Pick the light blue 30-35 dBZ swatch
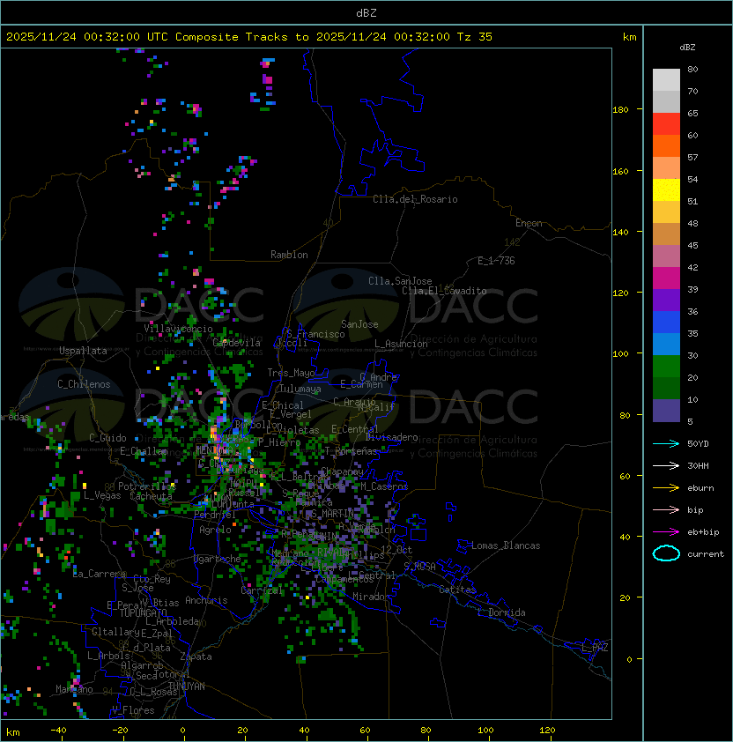The width and height of the screenshot is (733, 742). pos(666,344)
